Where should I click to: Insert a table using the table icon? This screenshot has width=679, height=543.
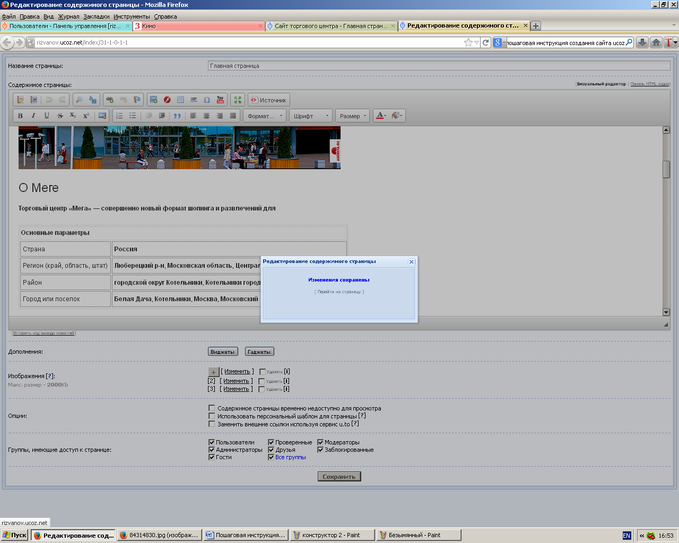(180, 100)
